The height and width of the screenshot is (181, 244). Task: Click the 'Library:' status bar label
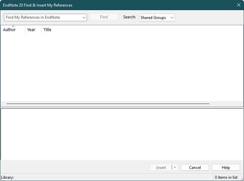pos(7,177)
